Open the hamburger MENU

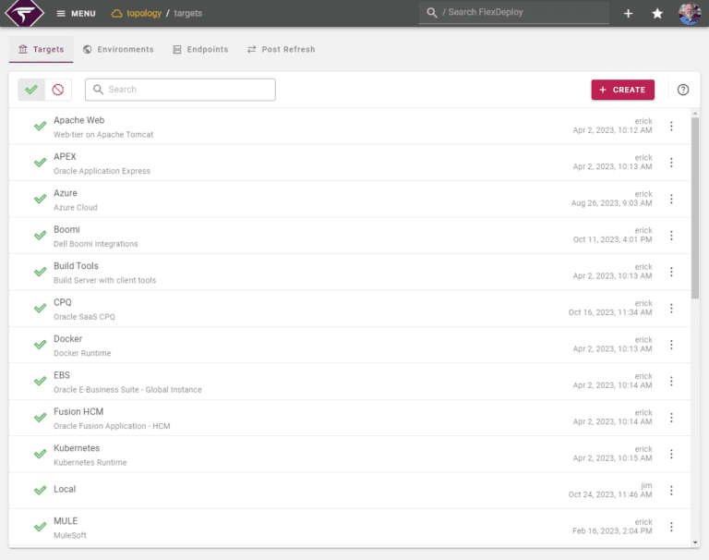point(76,14)
